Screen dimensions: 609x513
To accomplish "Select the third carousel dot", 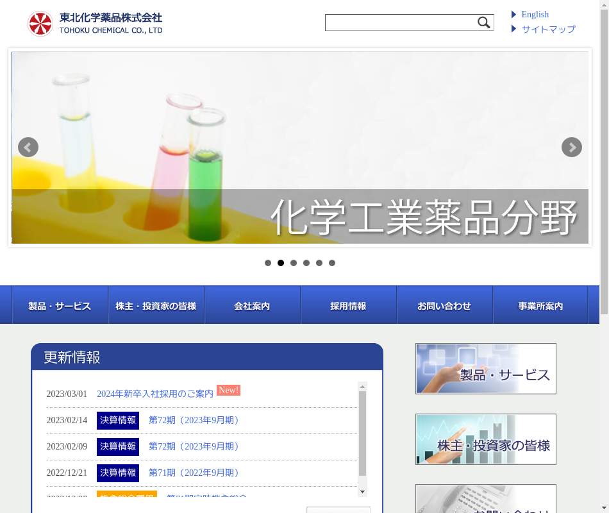I will pyautogui.click(x=294, y=263).
